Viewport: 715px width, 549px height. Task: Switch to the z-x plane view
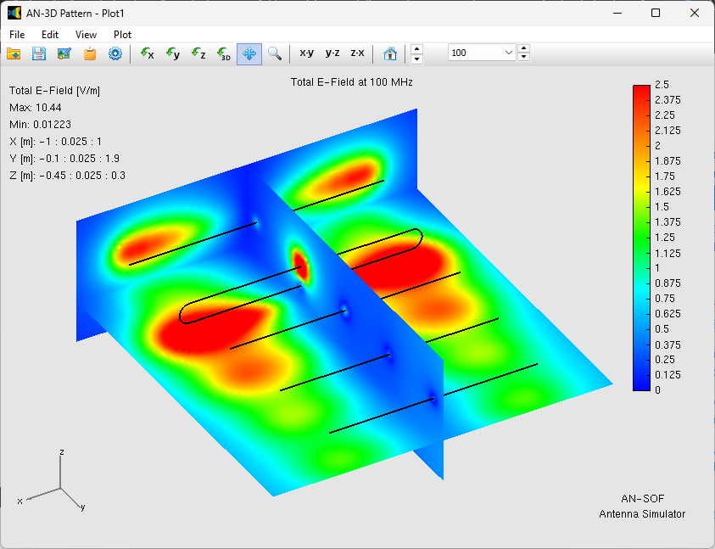[358, 53]
